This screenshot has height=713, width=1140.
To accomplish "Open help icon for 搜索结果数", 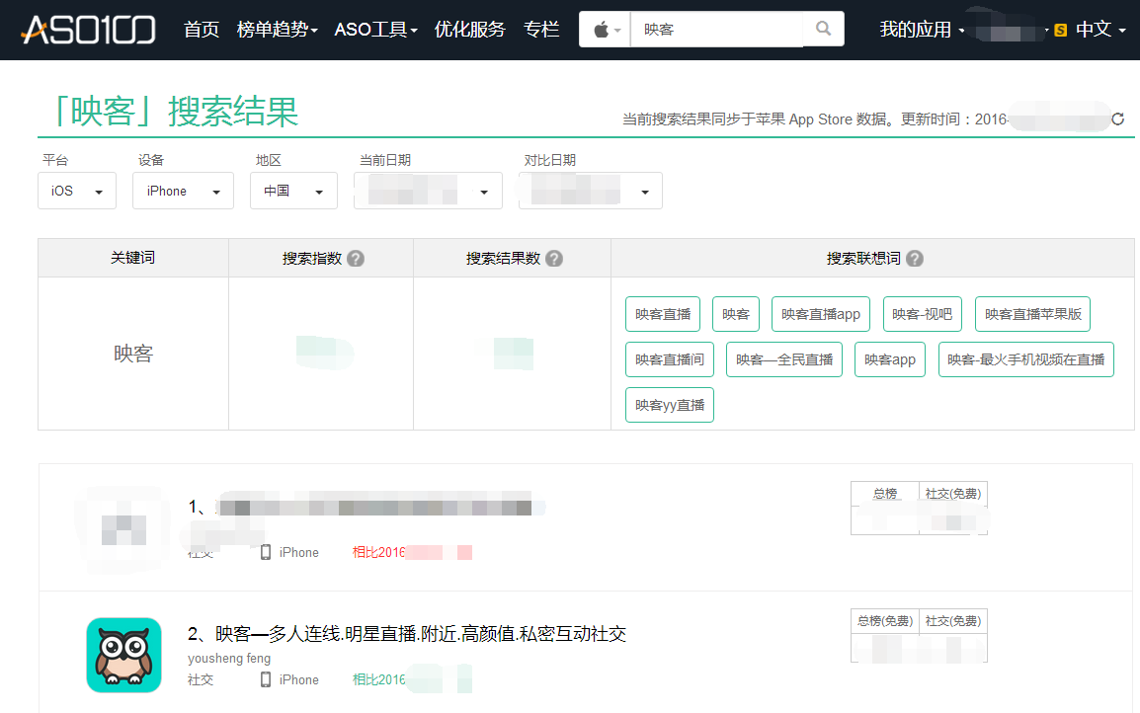I will [x=554, y=259].
